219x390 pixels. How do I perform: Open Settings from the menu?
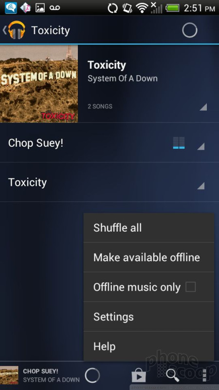click(x=149, y=316)
